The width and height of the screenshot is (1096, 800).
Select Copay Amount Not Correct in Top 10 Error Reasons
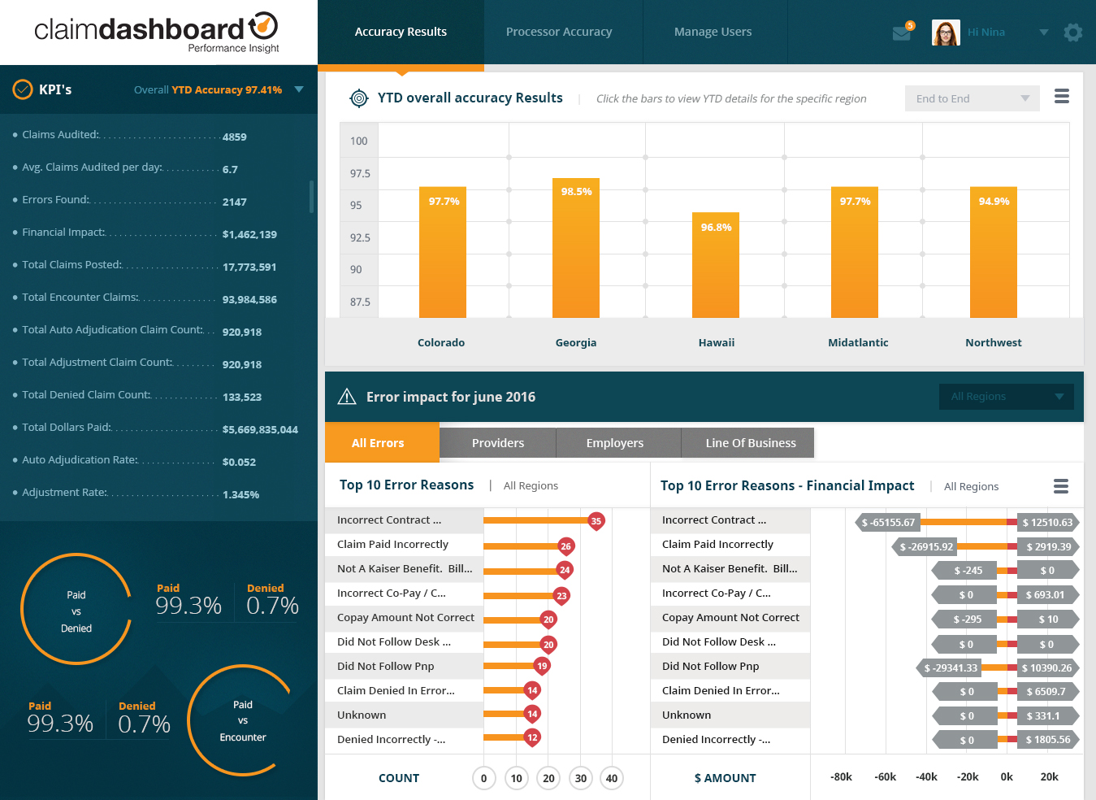tap(405, 617)
